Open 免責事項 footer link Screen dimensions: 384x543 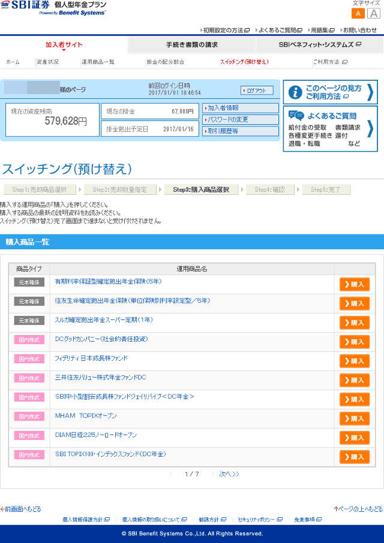tap(308, 520)
